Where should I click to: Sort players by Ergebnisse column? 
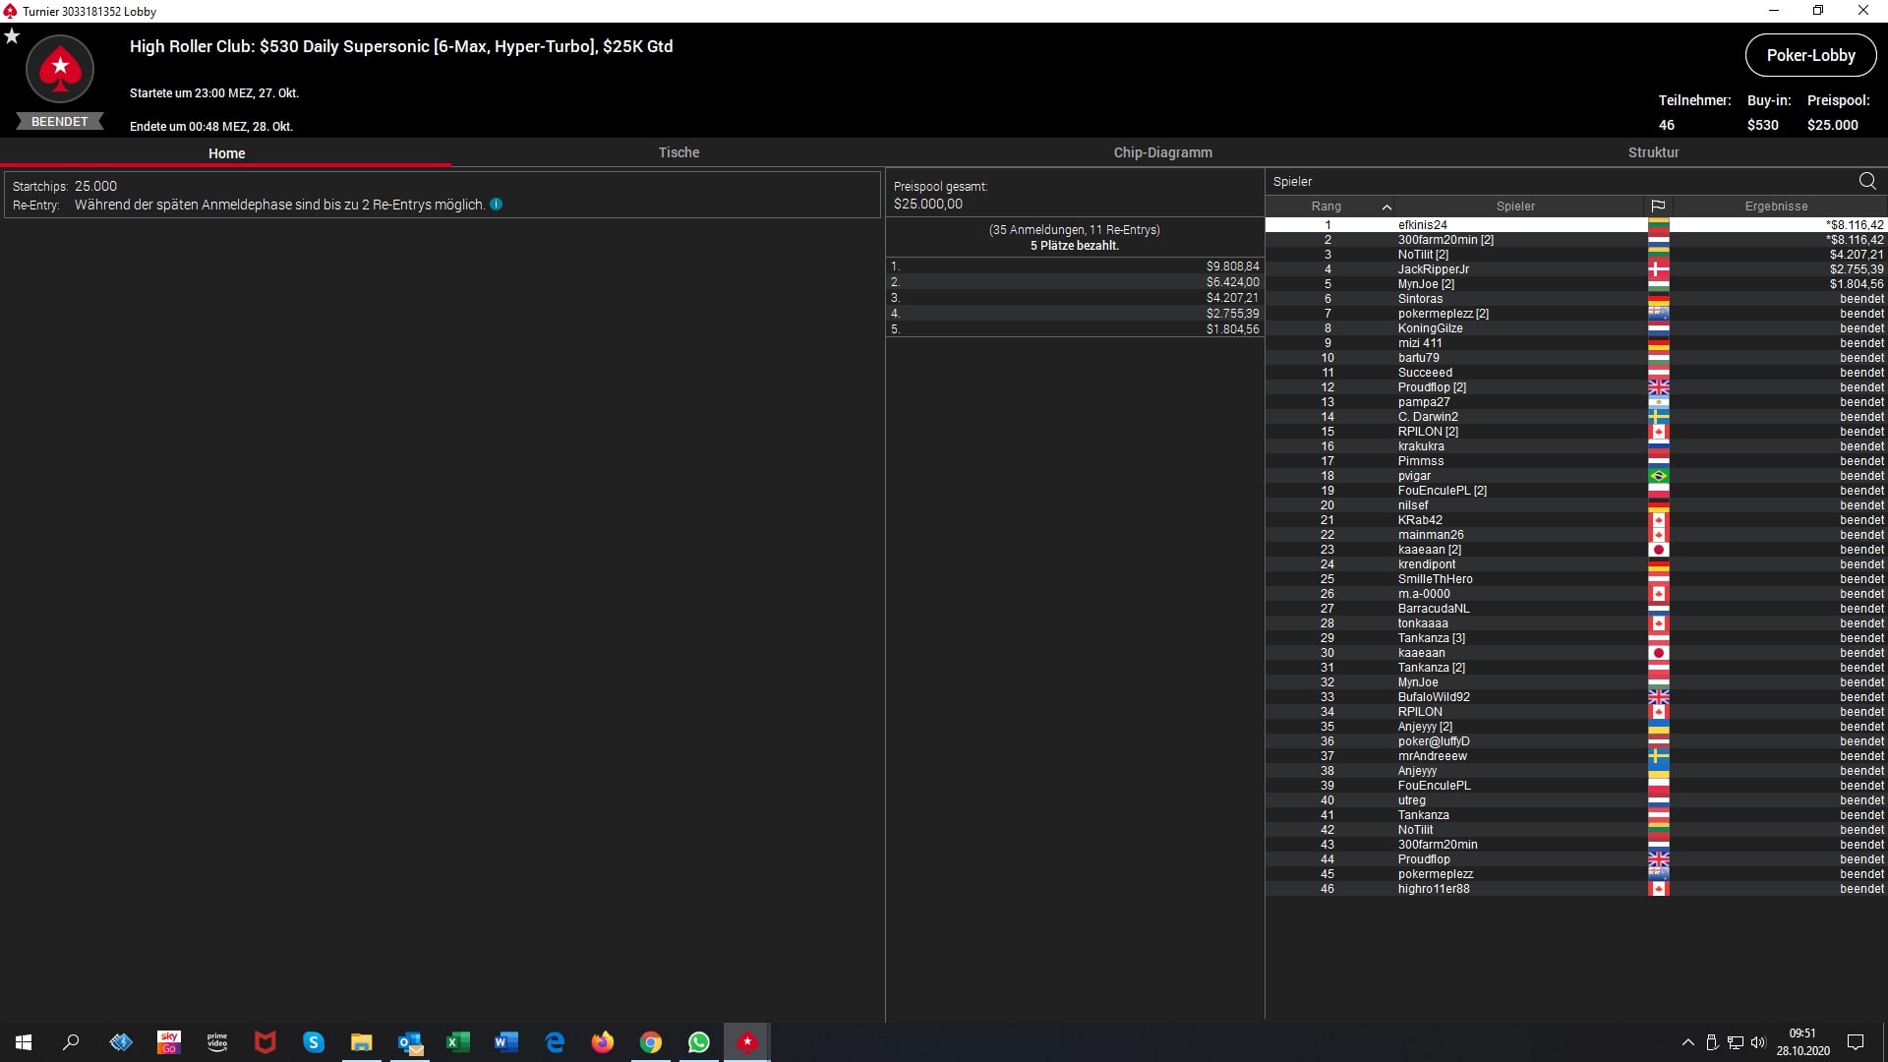click(1776, 206)
